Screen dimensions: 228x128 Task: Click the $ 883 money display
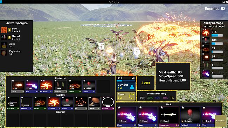(x=146, y=83)
